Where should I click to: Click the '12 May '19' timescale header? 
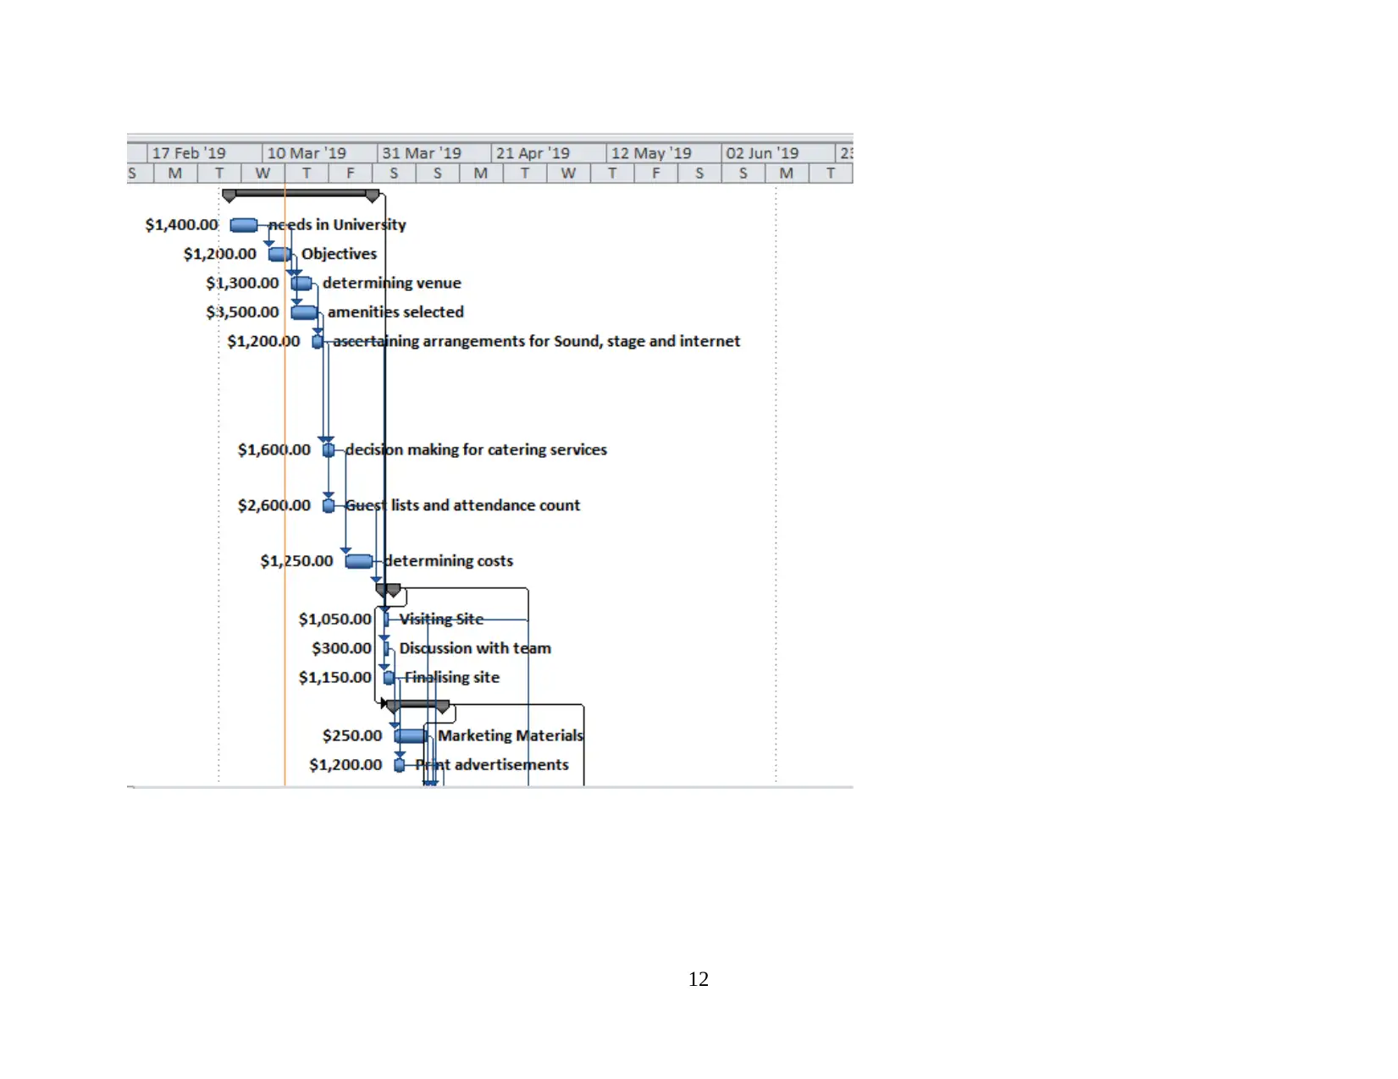tap(664, 153)
